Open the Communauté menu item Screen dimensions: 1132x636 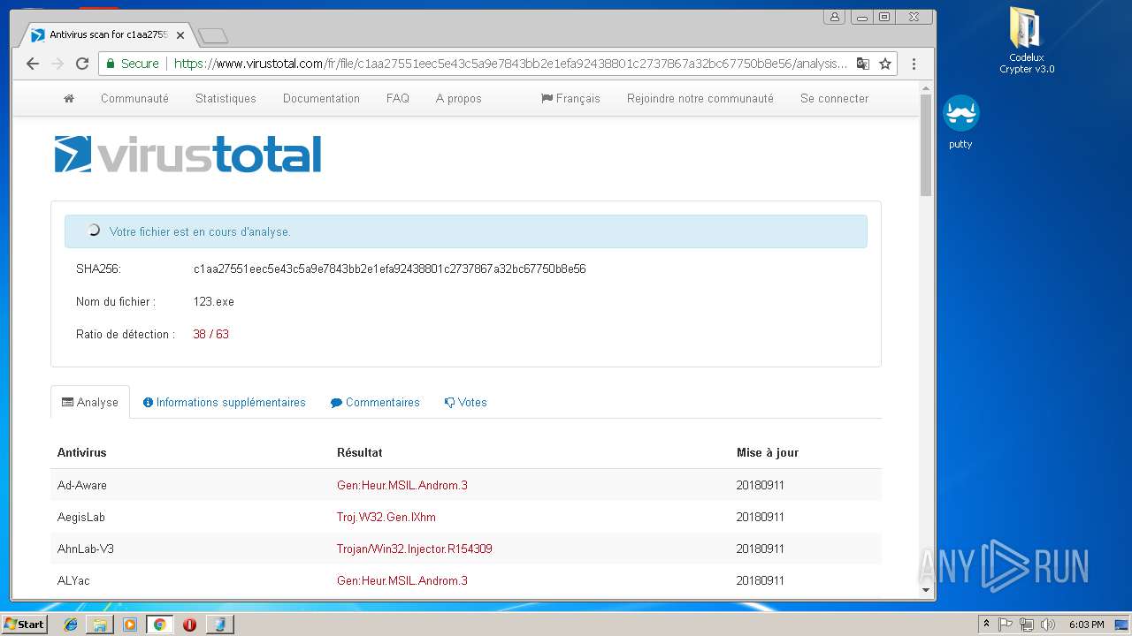pyautogui.click(x=134, y=99)
